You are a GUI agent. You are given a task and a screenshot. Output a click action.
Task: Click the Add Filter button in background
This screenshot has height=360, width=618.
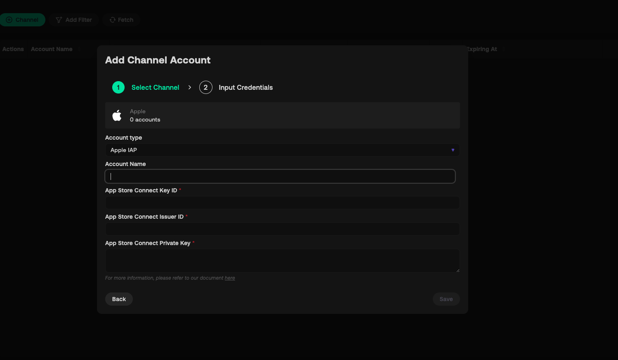coord(74,20)
